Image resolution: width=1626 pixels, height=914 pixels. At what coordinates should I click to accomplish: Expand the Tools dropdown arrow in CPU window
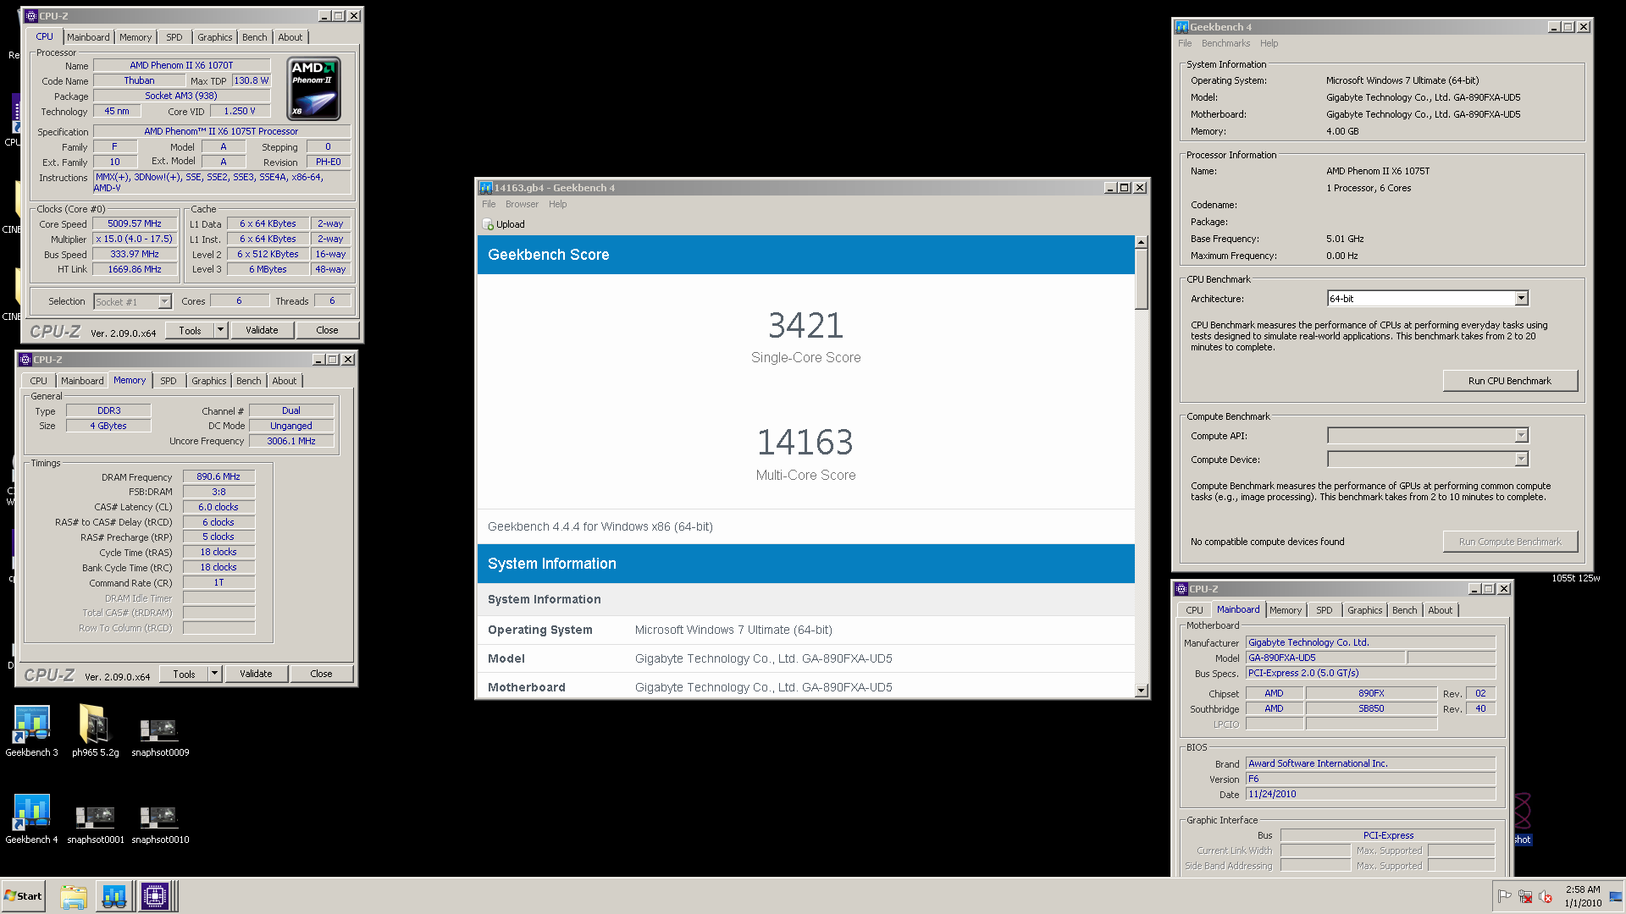point(220,330)
